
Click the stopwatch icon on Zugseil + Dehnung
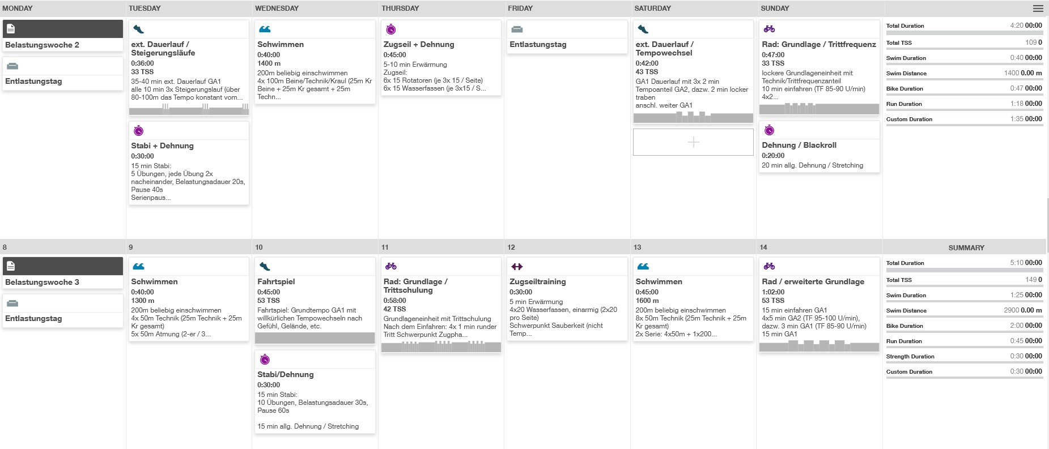tap(391, 29)
